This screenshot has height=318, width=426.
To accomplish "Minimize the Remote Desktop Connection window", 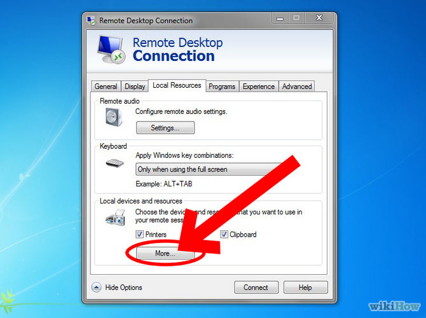I will [x=280, y=18].
